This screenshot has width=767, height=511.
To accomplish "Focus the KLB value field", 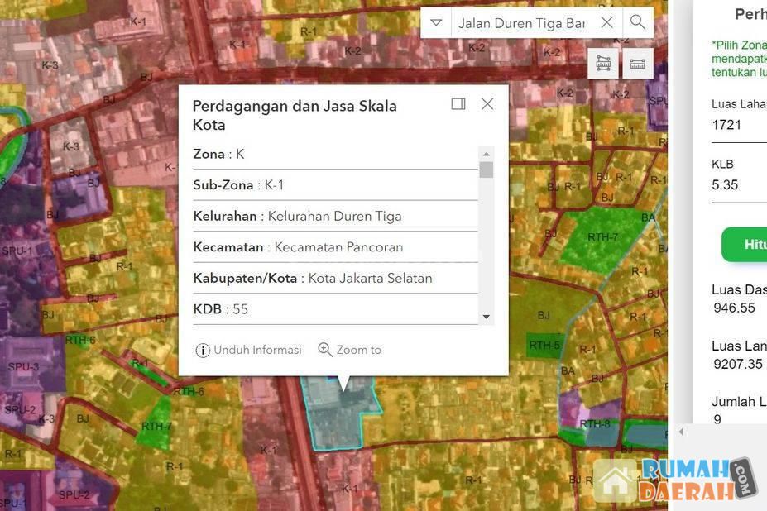I will tap(738, 185).
